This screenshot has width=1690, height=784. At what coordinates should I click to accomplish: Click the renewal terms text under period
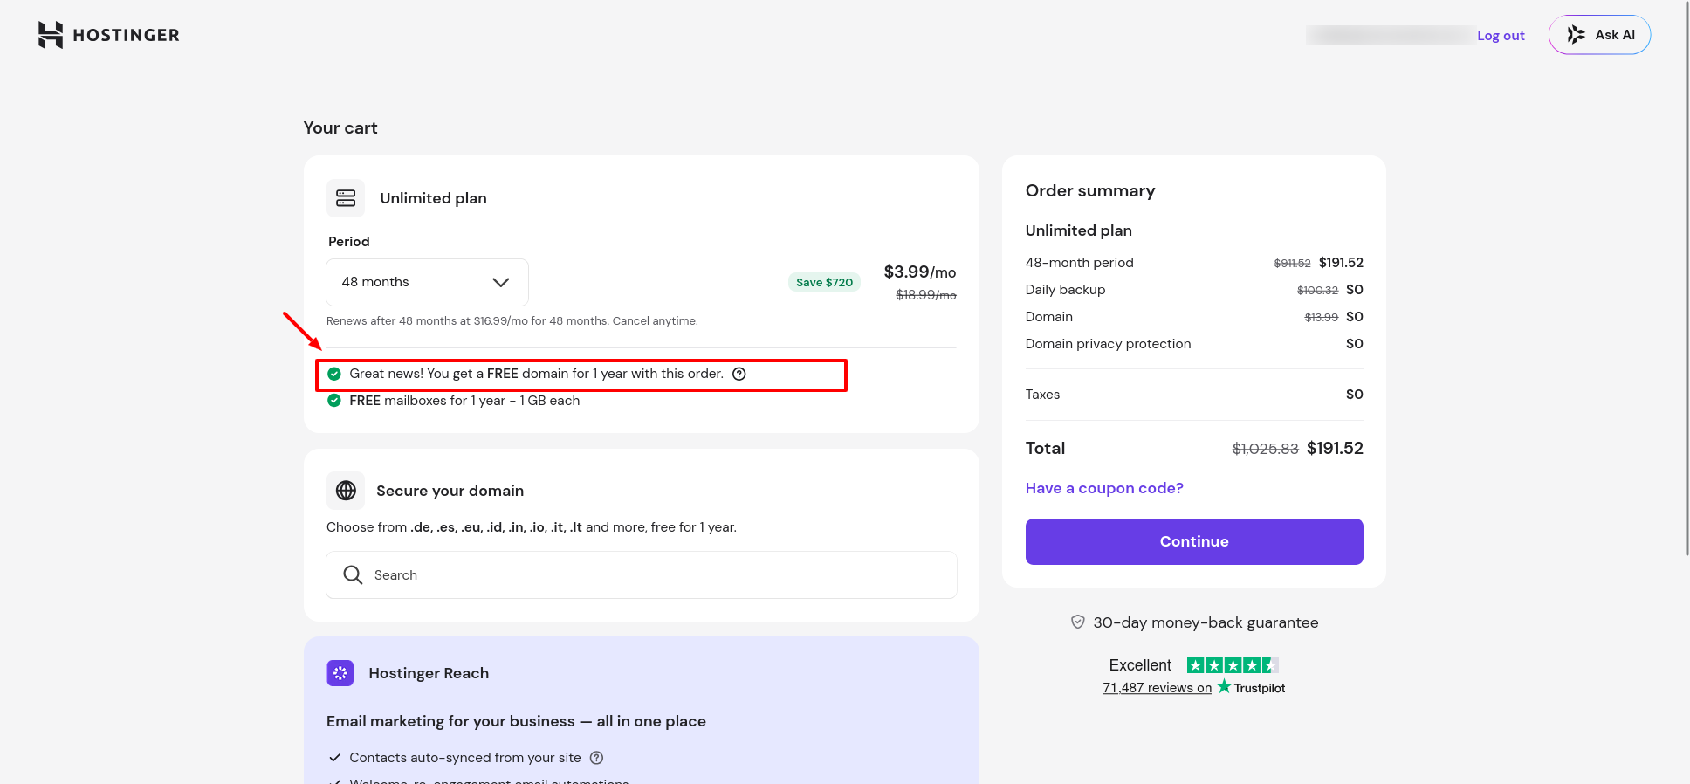(x=512, y=321)
